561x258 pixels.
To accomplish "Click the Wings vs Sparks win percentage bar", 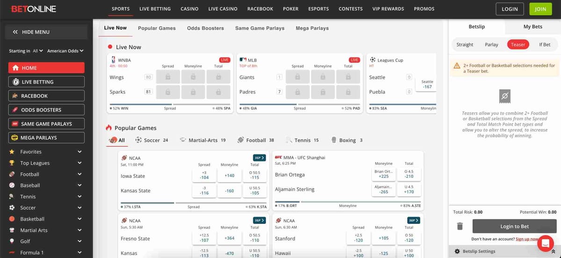I will coord(170,105).
